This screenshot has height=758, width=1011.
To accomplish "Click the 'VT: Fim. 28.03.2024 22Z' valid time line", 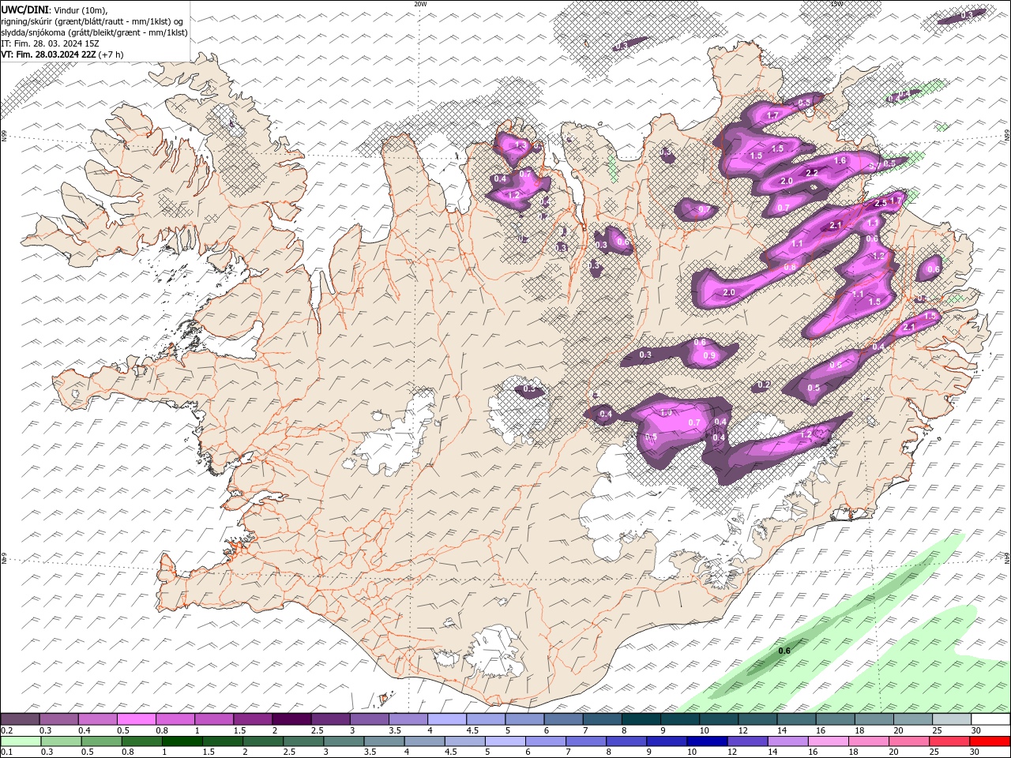I will (x=61, y=54).
